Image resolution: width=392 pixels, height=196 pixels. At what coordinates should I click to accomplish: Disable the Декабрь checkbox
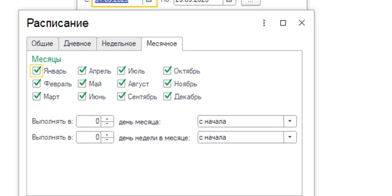167,96
